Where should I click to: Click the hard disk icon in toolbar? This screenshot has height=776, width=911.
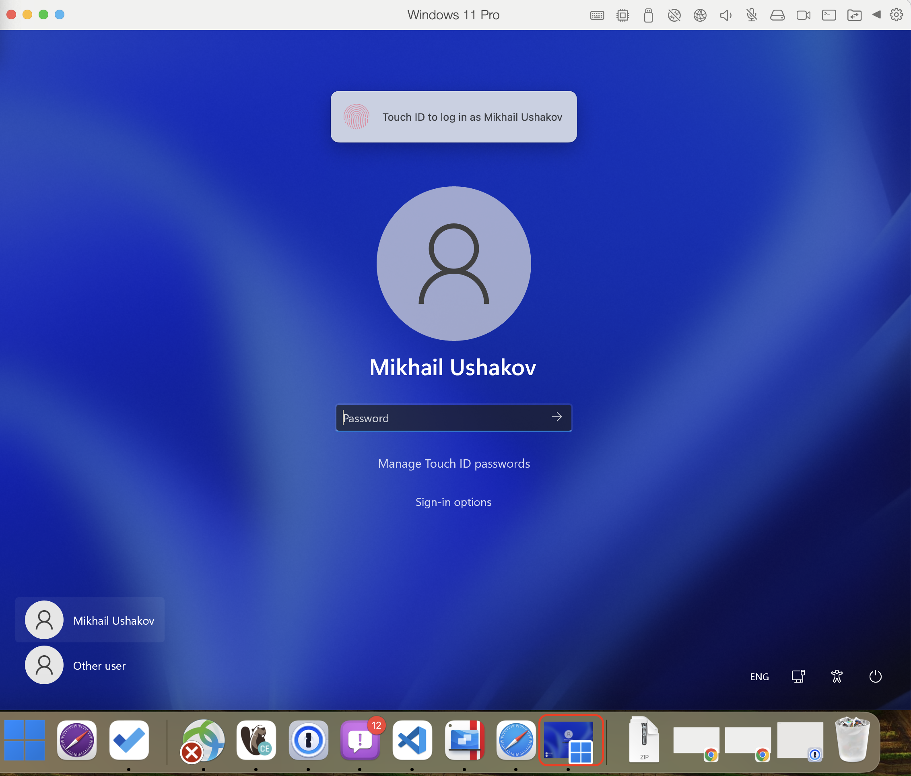click(x=777, y=15)
